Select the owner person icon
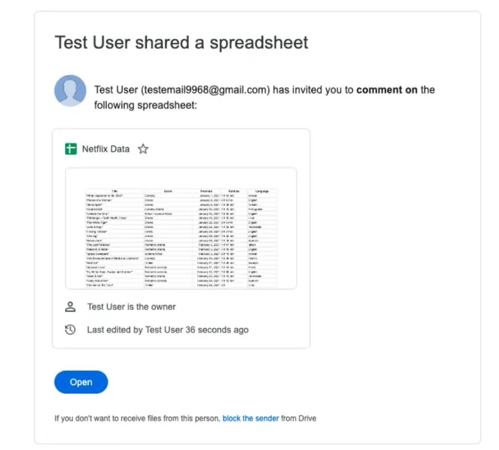The image size is (499, 450). (x=70, y=307)
